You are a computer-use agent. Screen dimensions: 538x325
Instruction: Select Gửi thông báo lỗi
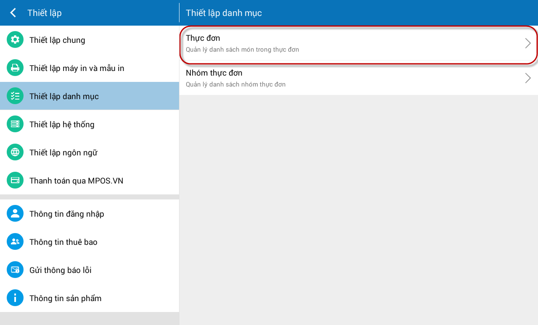point(90,270)
